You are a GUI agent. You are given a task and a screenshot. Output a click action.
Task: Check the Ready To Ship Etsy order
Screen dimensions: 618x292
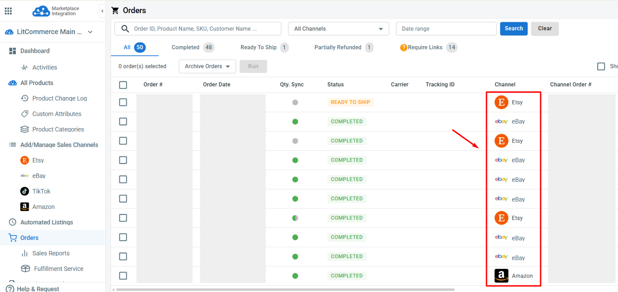pyautogui.click(x=123, y=102)
